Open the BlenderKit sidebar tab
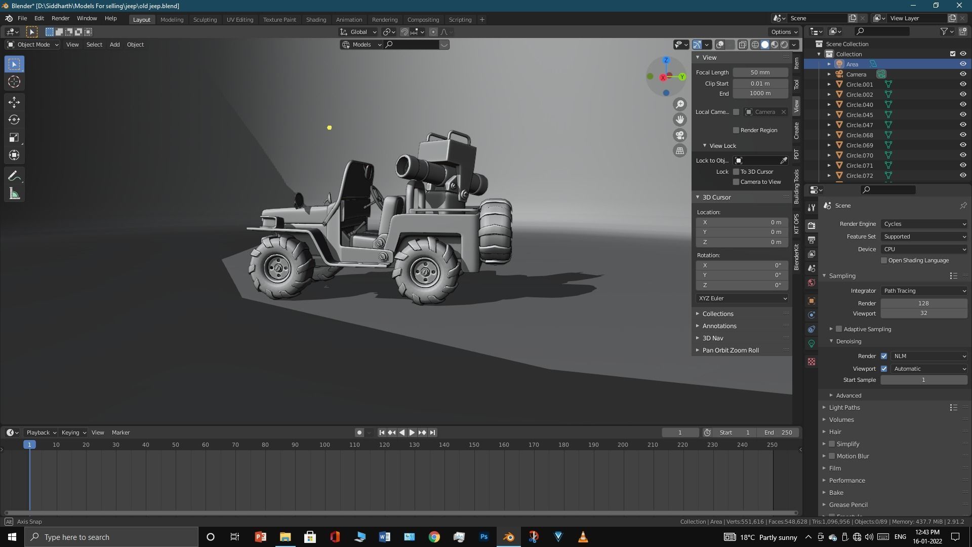The image size is (972, 547). coord(797,257)
